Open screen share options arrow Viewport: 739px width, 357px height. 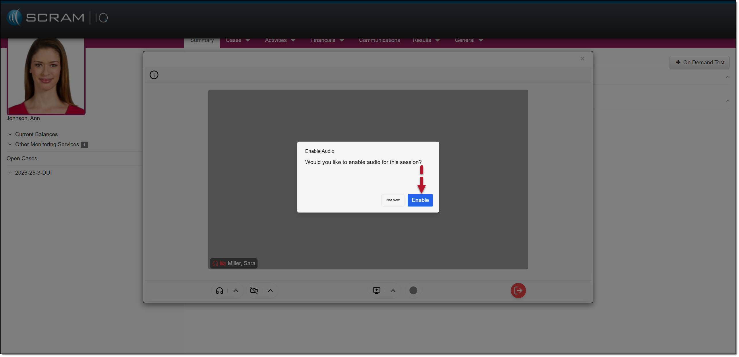coord(393,291)
